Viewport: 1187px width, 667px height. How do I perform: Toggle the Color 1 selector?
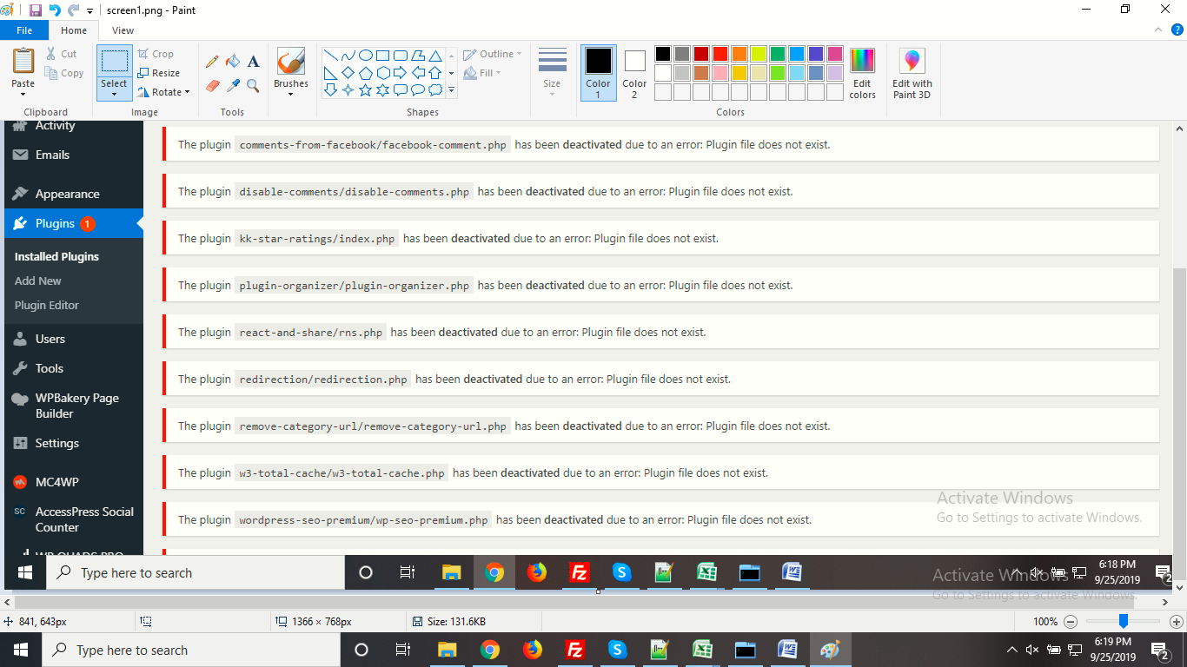tap(598, 73)
